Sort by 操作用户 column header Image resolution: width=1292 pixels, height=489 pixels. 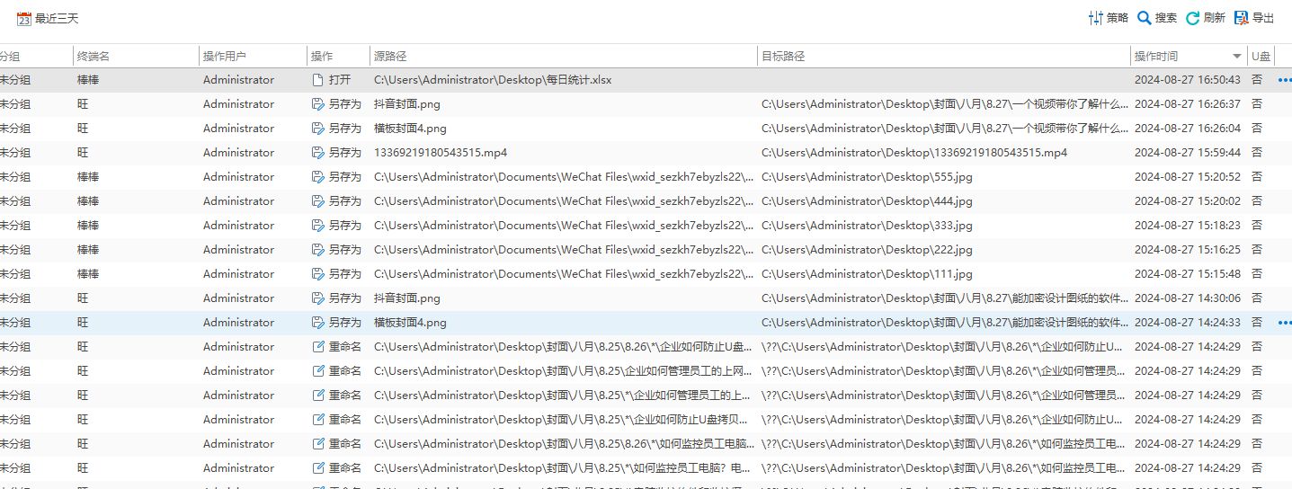coord(253,56)
